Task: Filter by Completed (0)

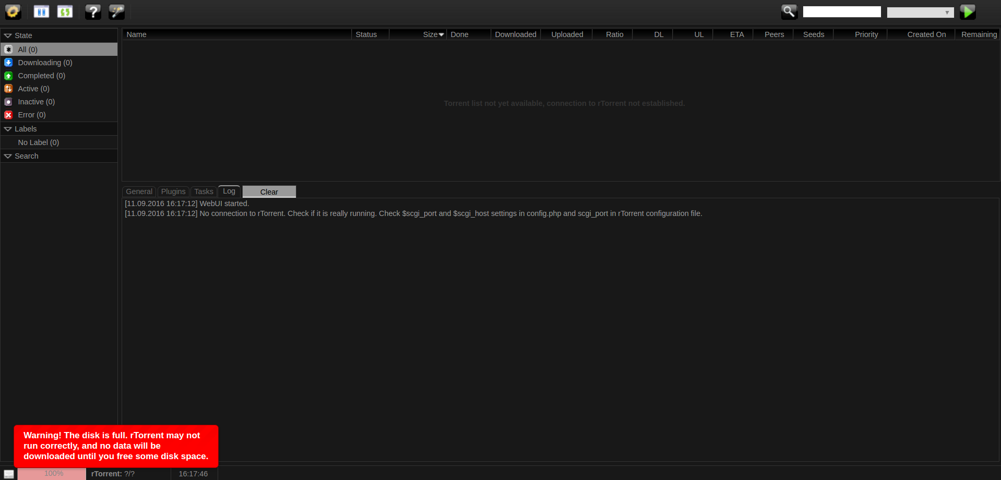Action: pos(59,76)
